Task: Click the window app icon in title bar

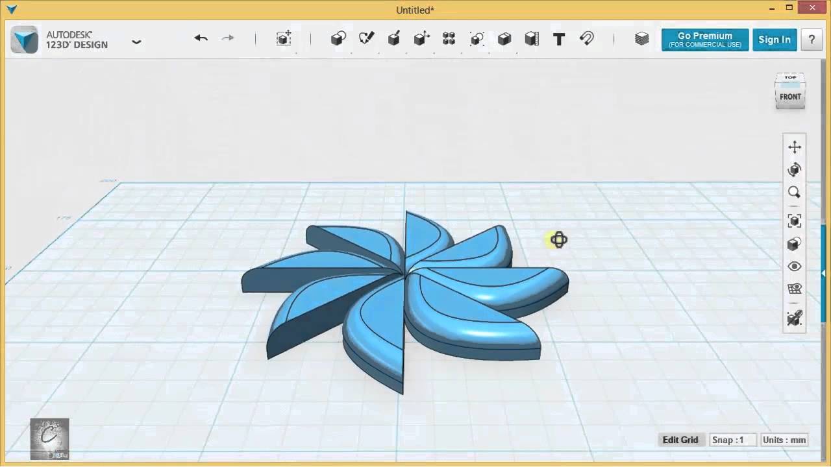Action: 11,9
